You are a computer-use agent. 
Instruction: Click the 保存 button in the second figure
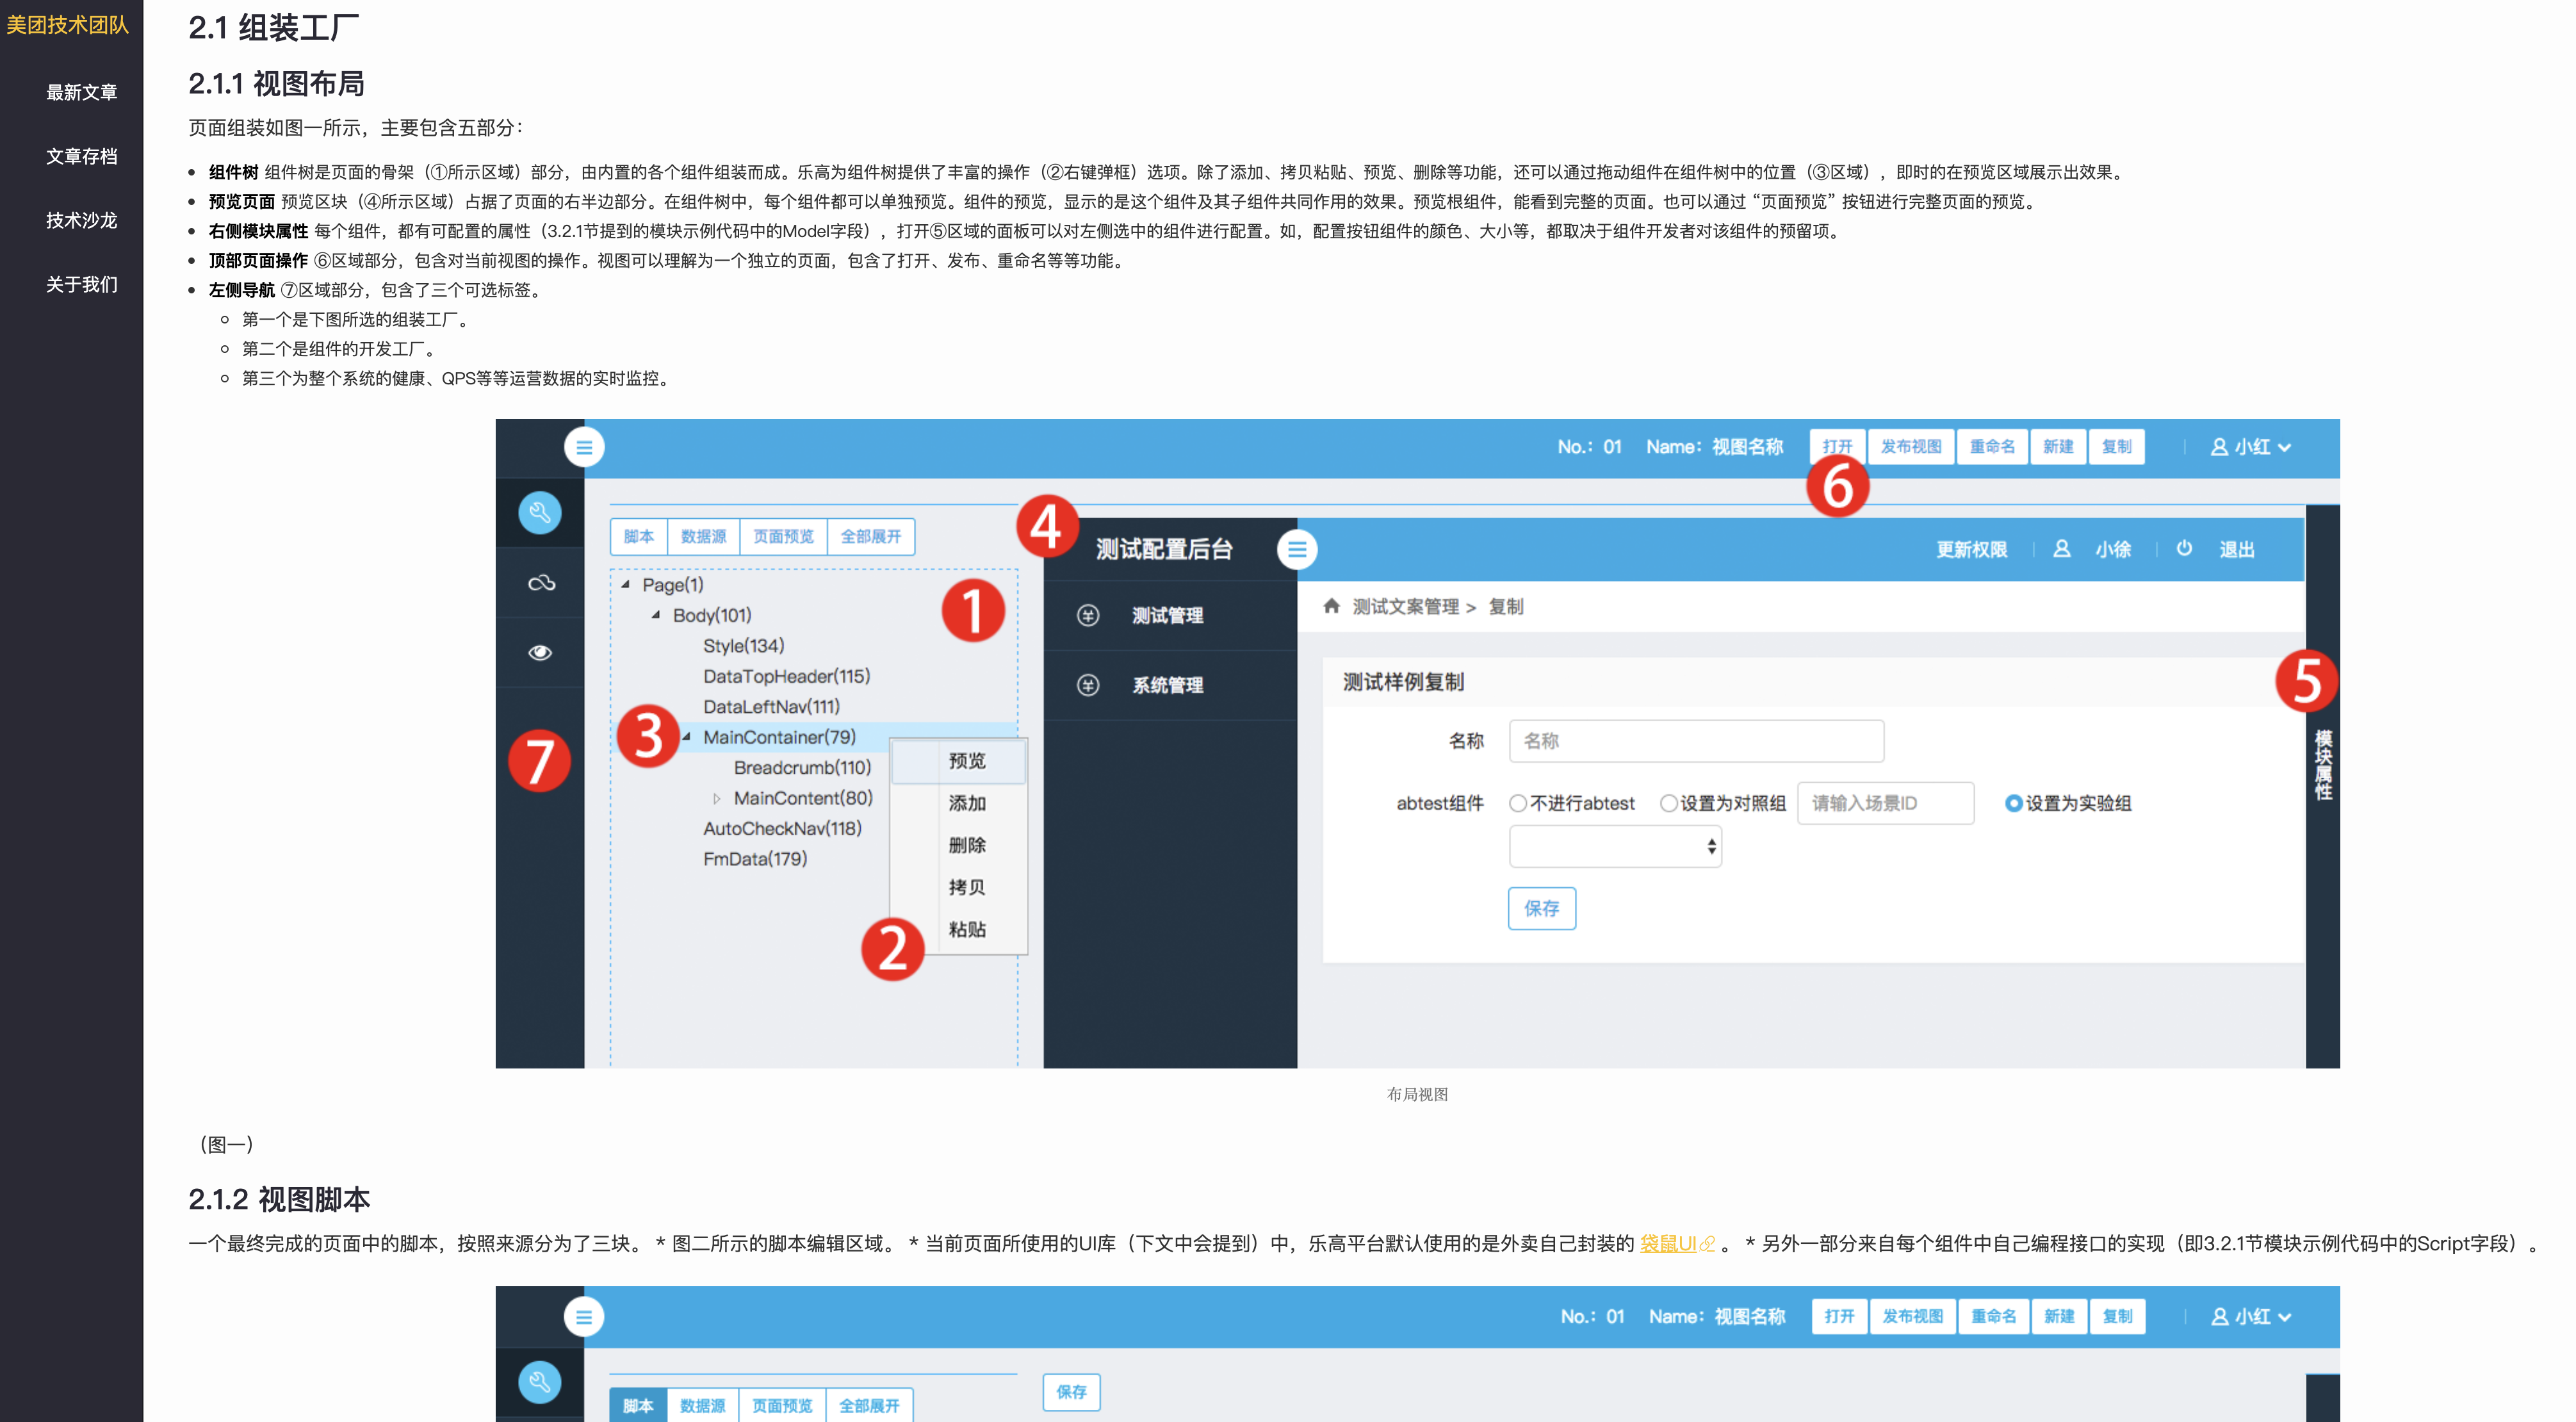pyautogui.click(x=1071, y=1392)
